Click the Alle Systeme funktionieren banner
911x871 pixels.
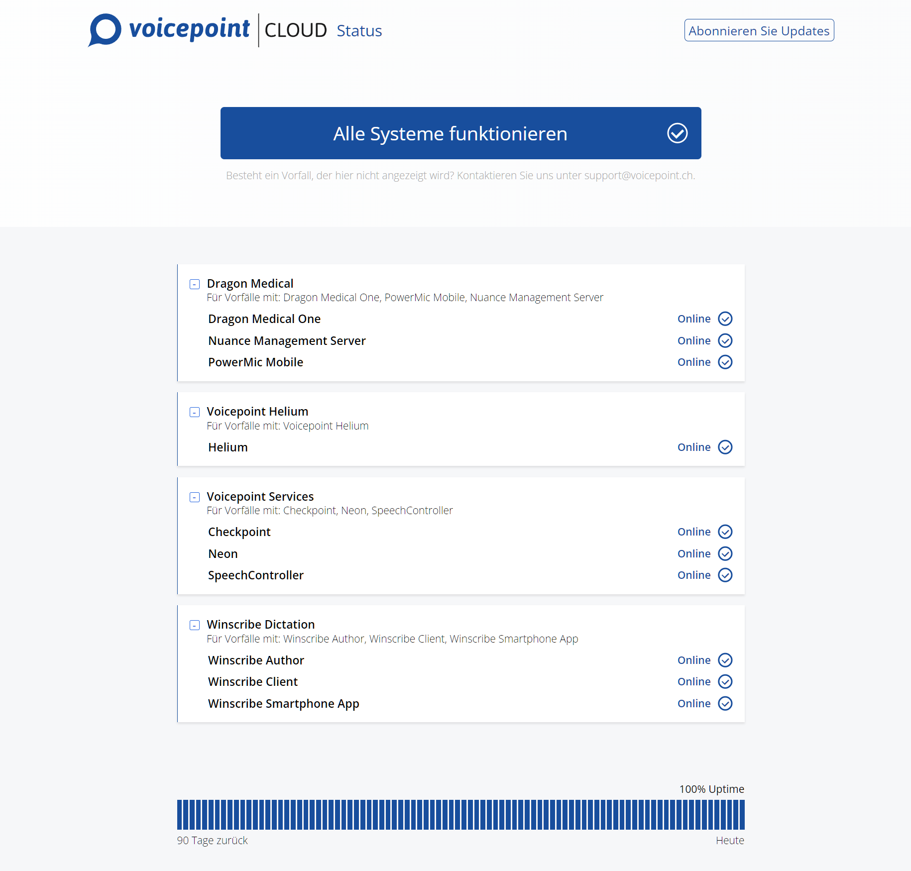coord(450,133)
